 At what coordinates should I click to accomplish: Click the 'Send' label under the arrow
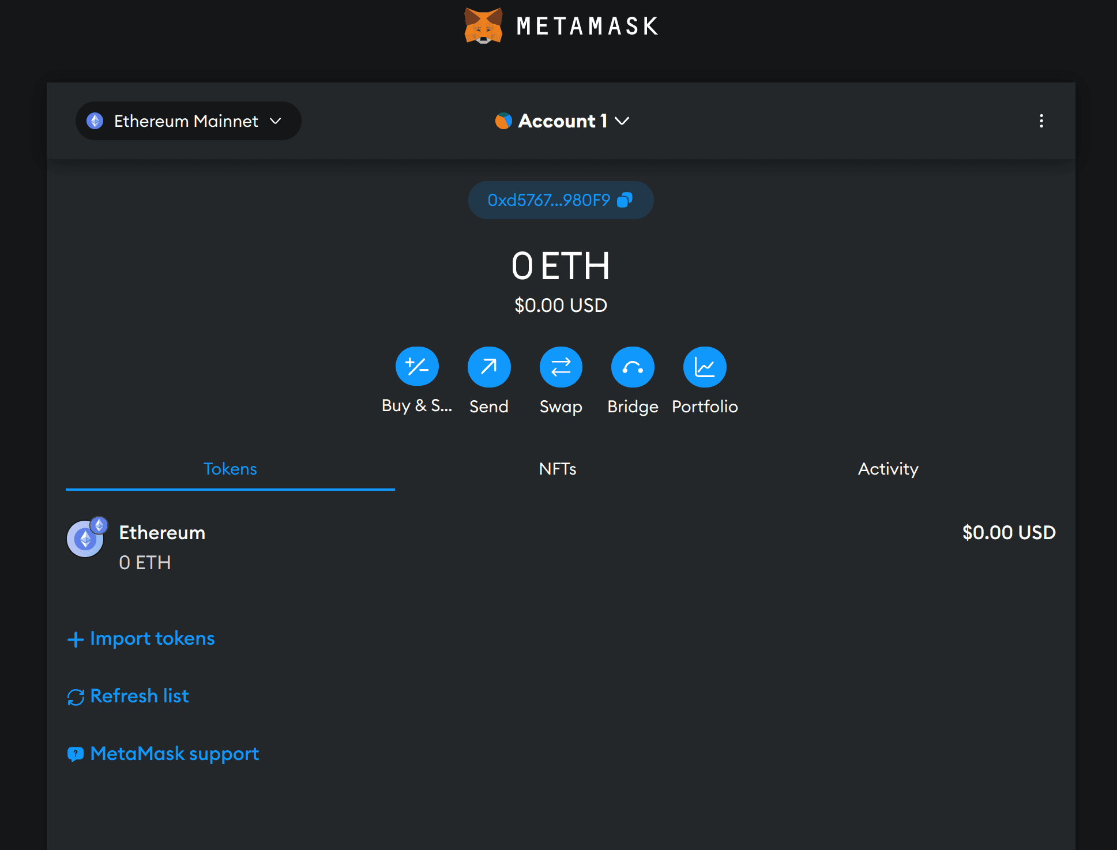click(x=489, y=407)
